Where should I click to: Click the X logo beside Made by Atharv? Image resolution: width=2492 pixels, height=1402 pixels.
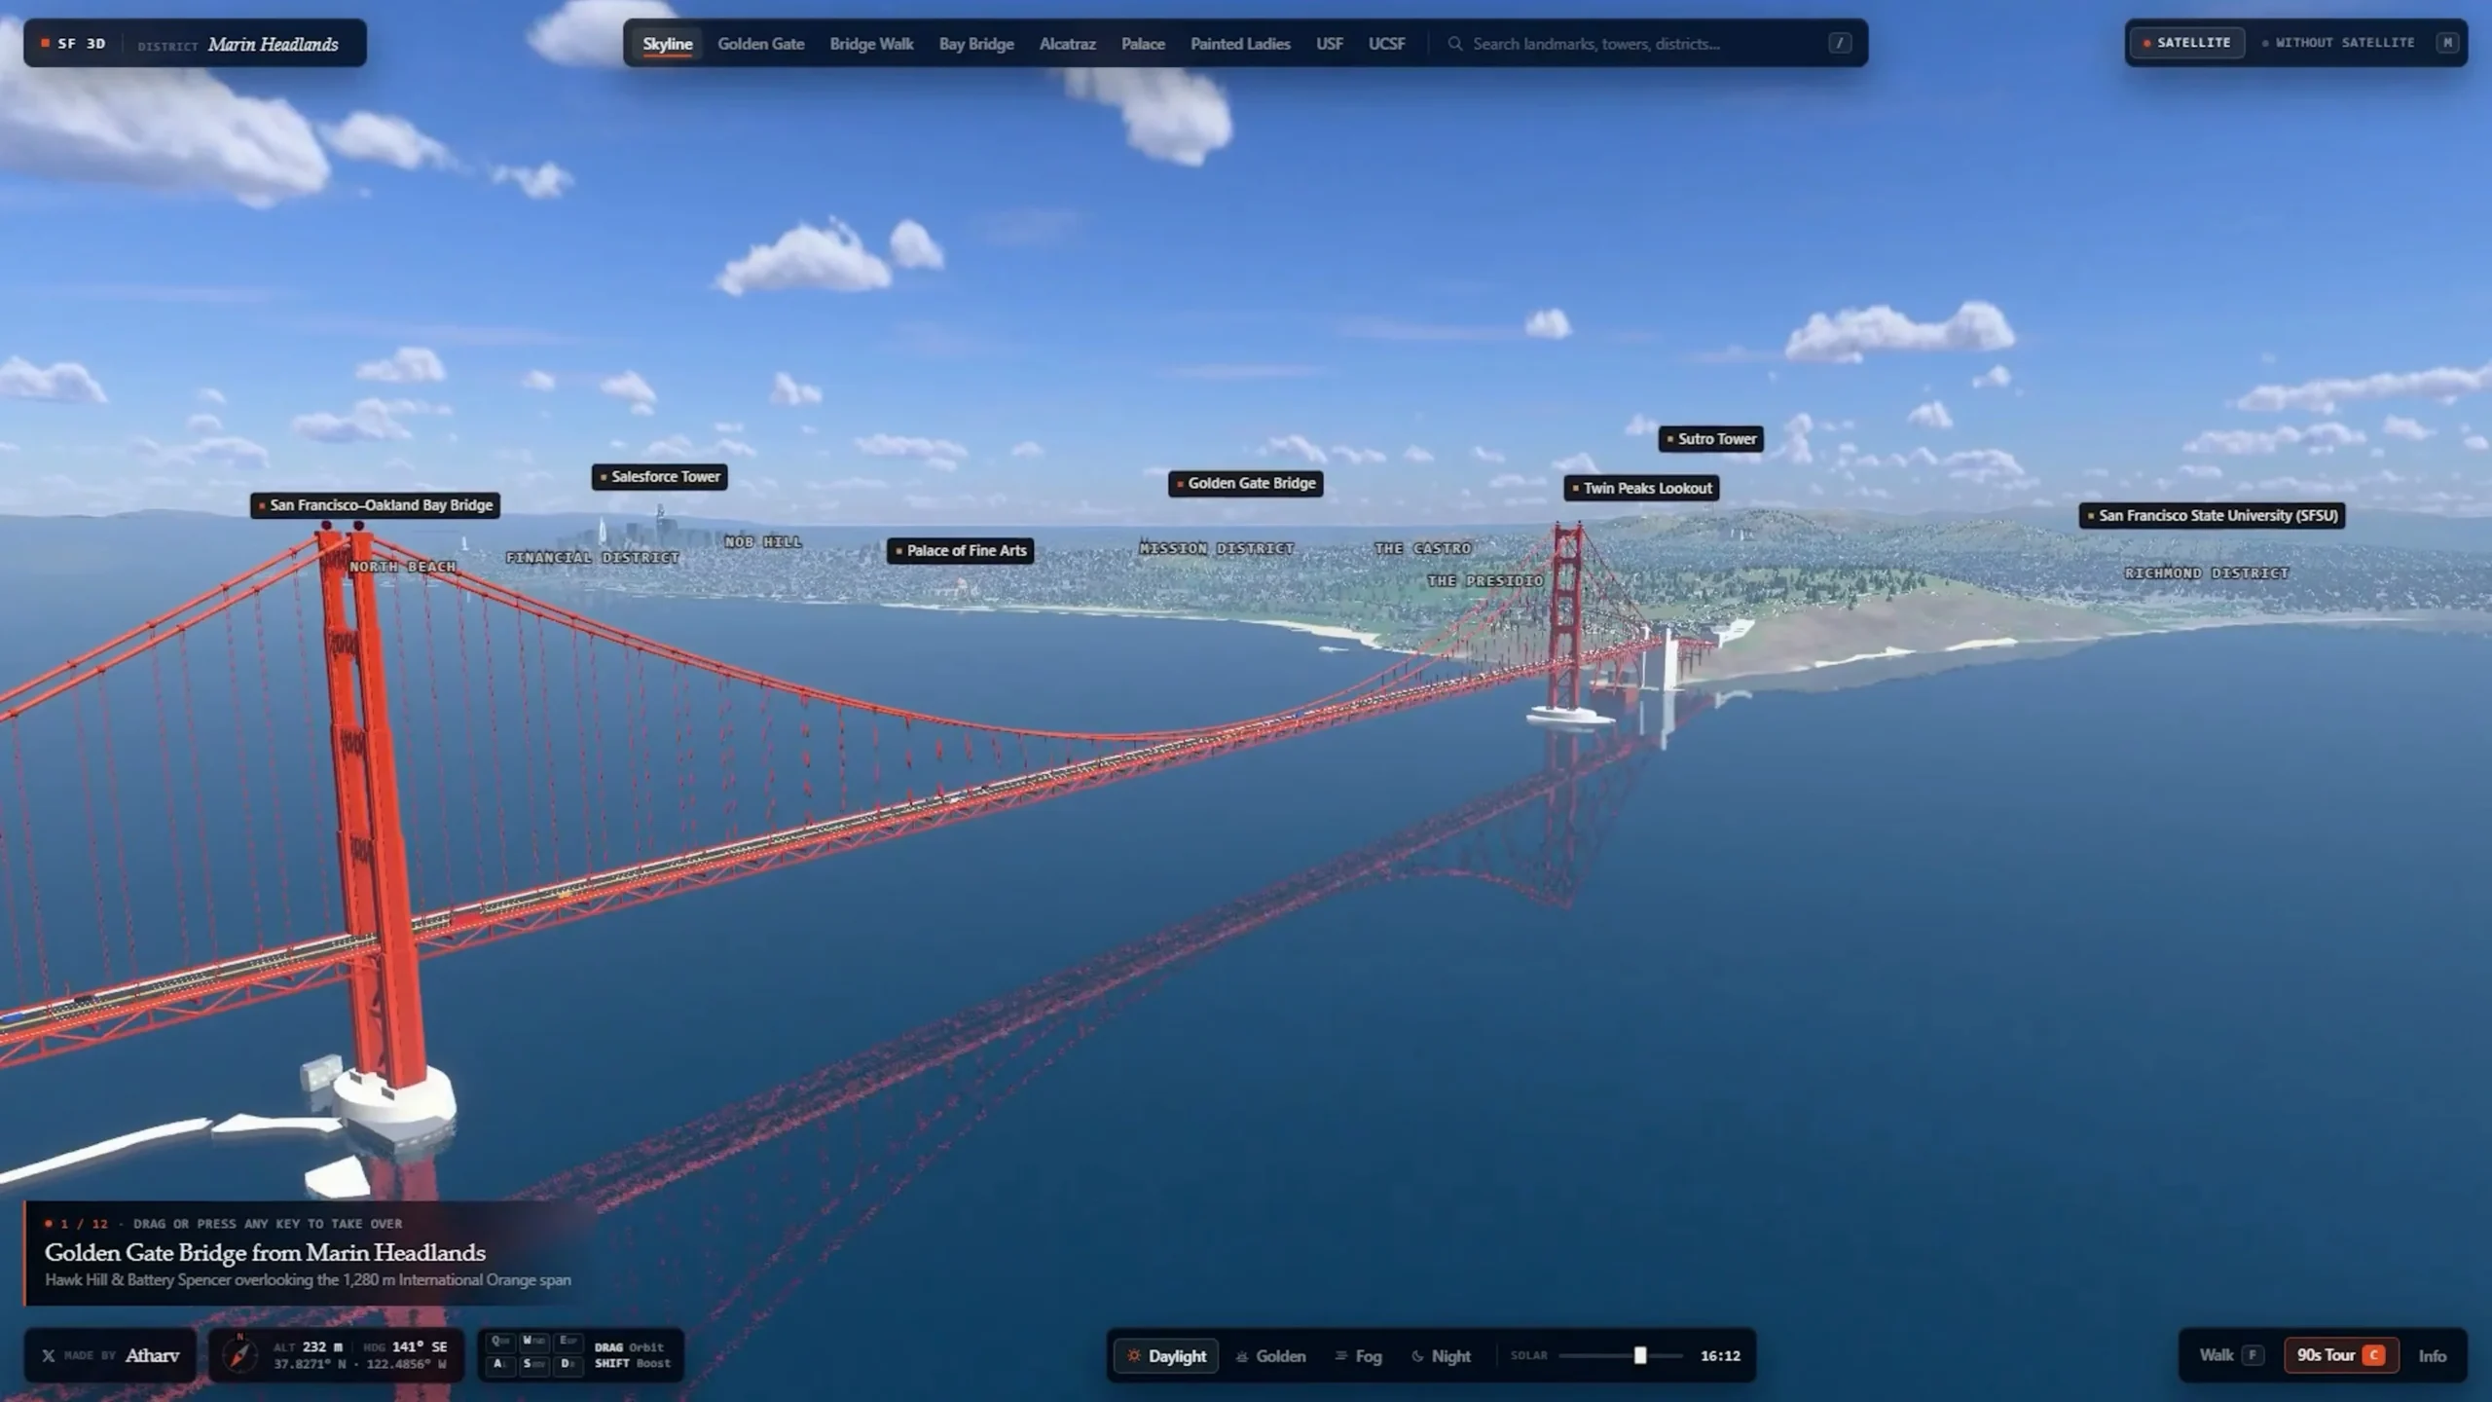click(49, 1355)
